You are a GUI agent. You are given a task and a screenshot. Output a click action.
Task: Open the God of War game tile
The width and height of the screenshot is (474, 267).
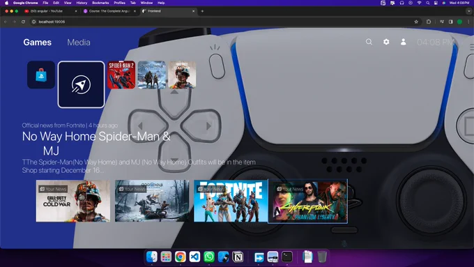click(x=152, y=75)
